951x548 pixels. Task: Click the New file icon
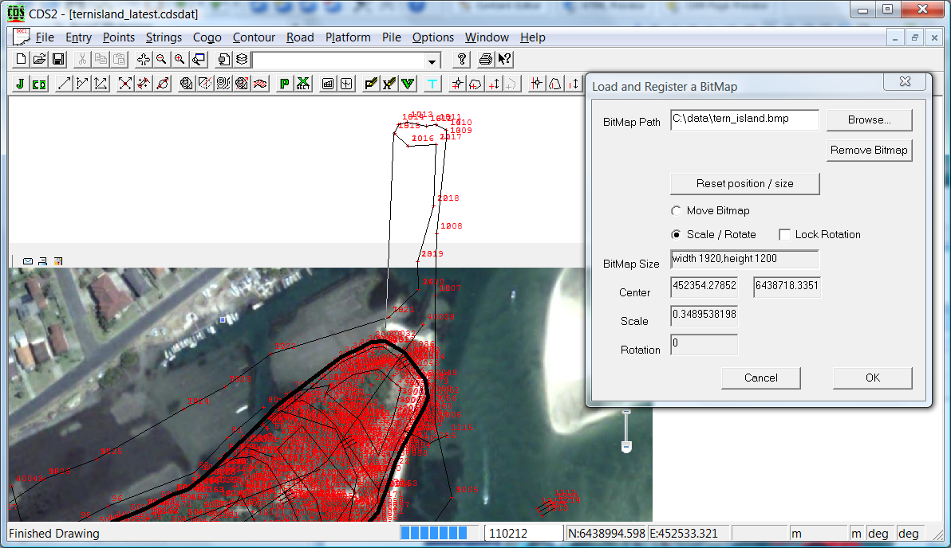pos(22,60)
